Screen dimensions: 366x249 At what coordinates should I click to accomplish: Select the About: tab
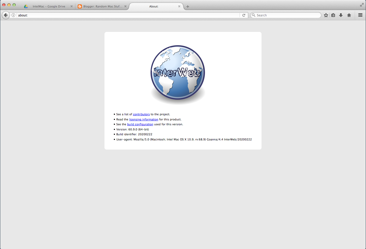point(156,6)
